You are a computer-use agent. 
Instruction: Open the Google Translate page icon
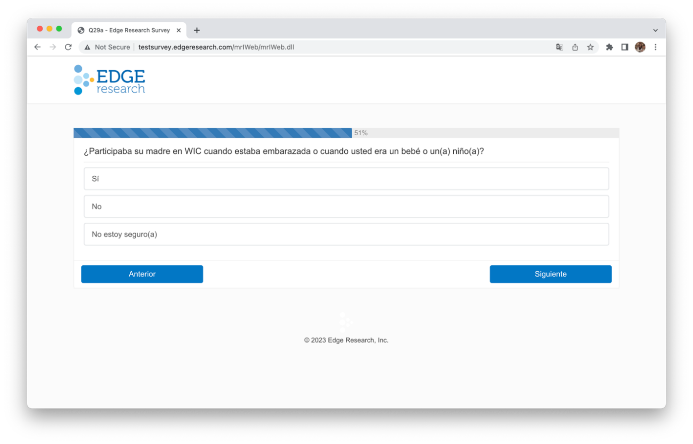[x=560, y=47]
